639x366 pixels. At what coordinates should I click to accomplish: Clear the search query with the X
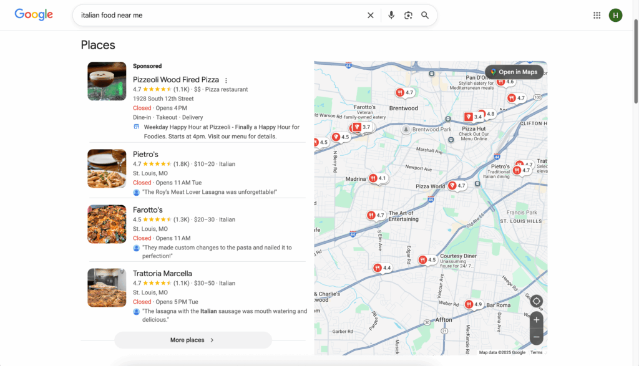click(x=371, y=14)
